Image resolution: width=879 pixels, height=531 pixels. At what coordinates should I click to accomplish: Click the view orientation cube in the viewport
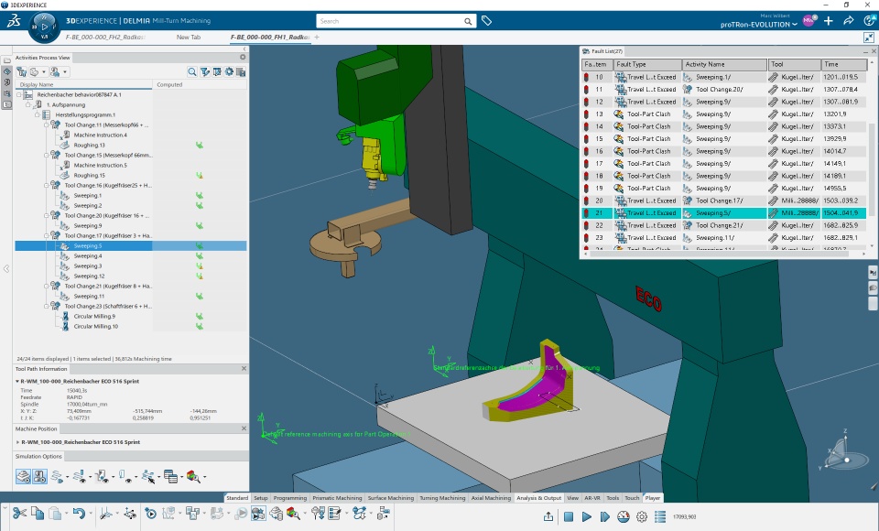(x=843, y=453)
